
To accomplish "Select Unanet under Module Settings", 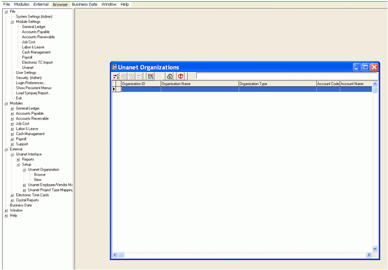I will pos(28,67).
